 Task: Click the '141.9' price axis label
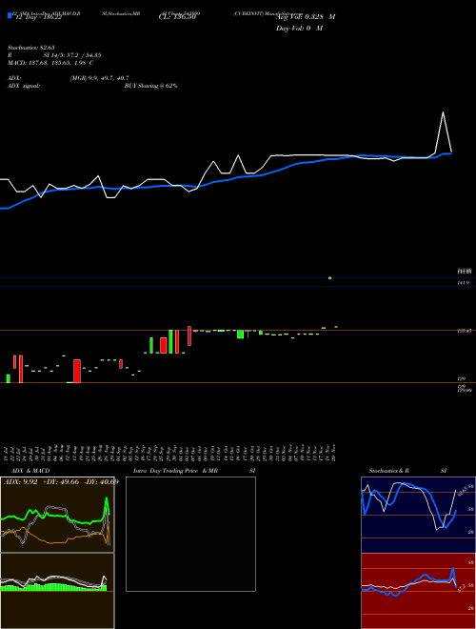coord(463,283)
